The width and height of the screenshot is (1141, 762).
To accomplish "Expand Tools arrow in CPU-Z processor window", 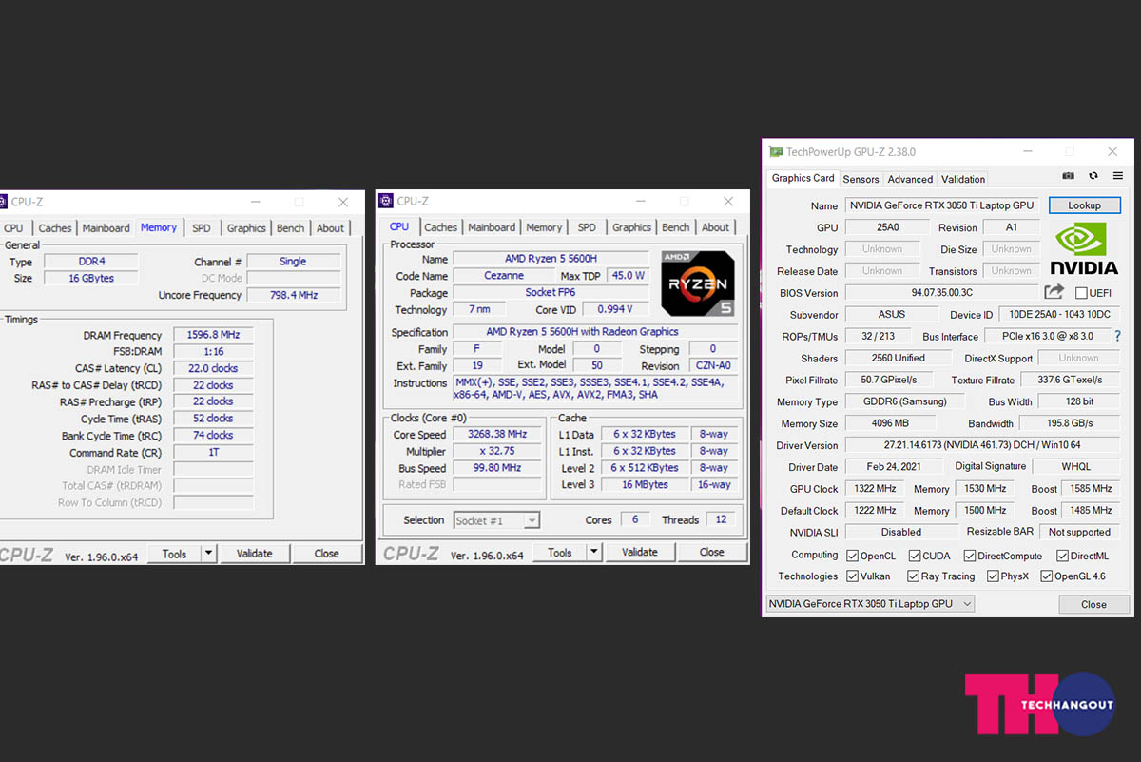I will (x=594, y=553).
